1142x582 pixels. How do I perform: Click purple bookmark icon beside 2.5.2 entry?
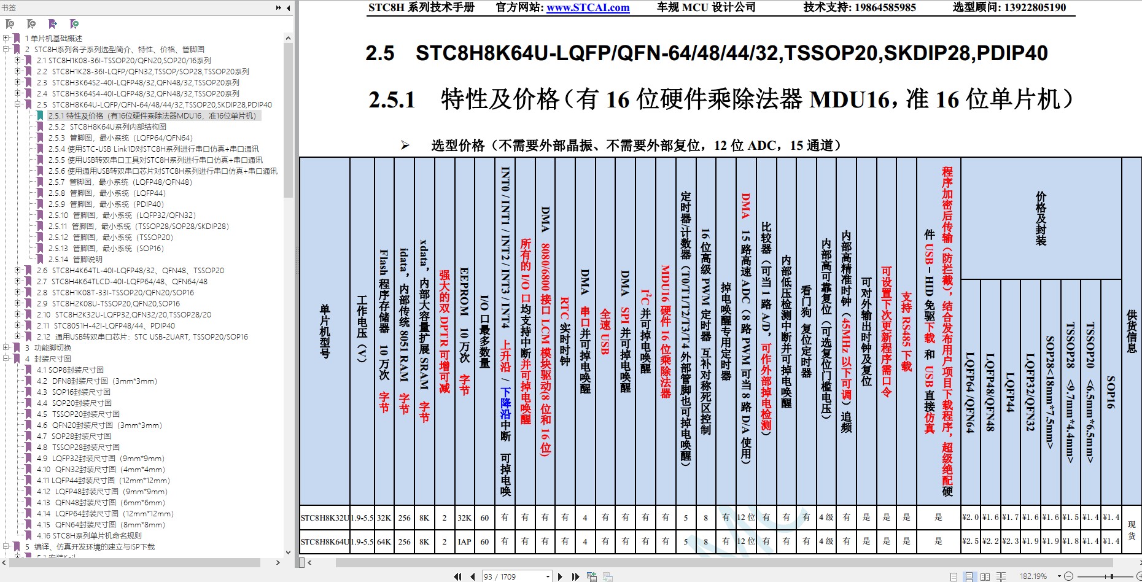[40, 126]
